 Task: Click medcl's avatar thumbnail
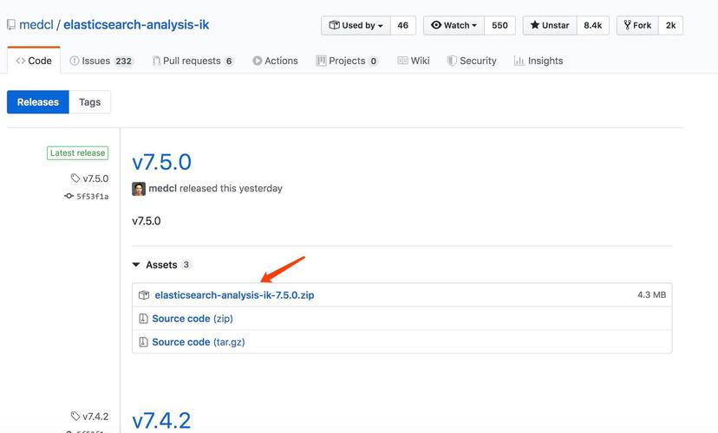139,189
